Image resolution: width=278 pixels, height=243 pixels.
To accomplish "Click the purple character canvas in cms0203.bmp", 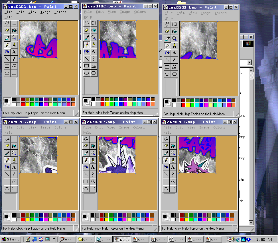I will coord(197,155).
